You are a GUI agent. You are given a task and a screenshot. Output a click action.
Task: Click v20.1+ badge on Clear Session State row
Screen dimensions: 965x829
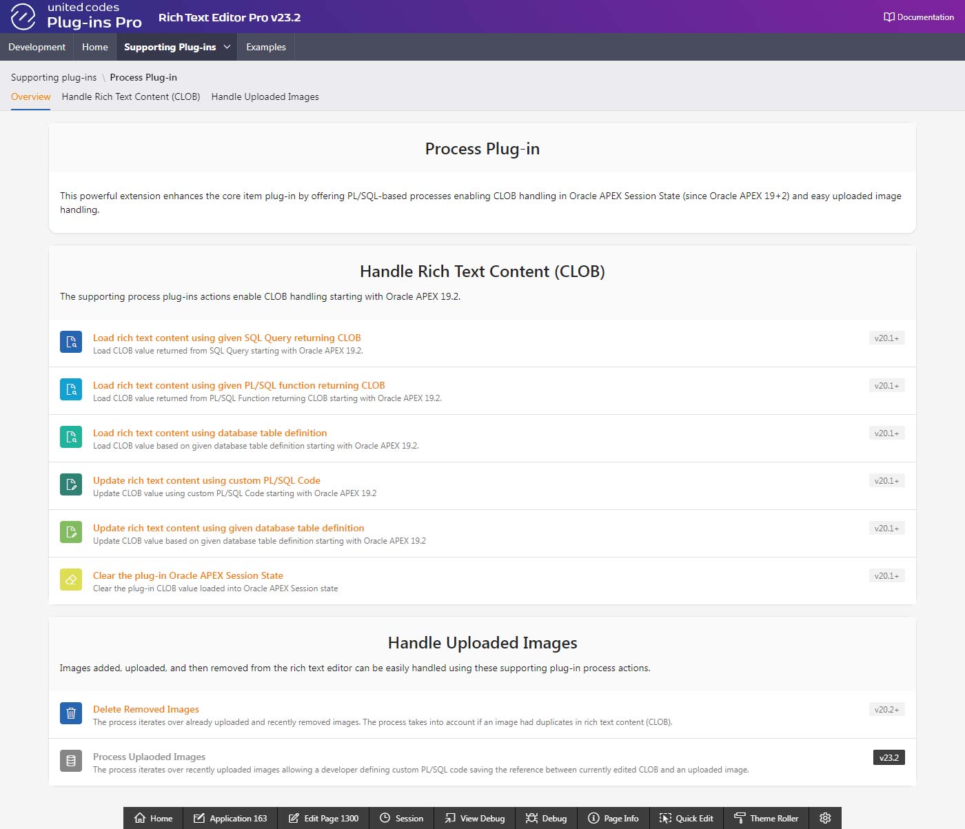coord(886,575)
